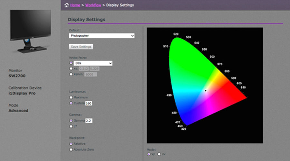
Task: Click the white point dot on gamut diagram
Action: [206, 90]
